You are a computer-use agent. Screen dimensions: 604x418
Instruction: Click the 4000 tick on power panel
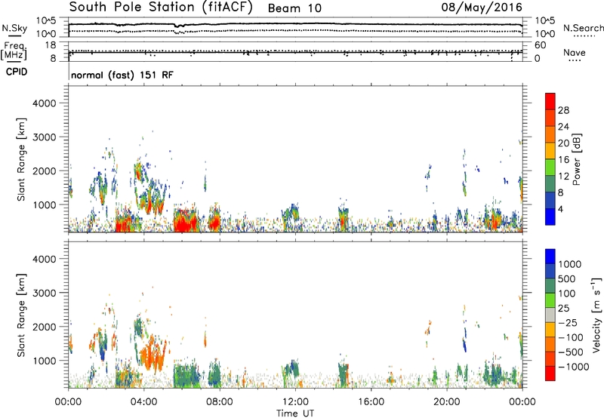(x=44, y=103)
